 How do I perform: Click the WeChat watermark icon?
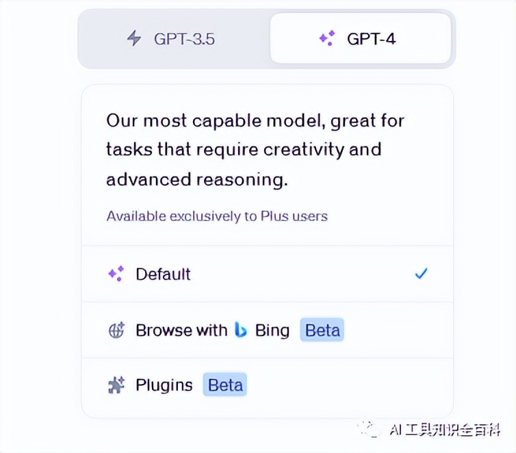(370, 429)
